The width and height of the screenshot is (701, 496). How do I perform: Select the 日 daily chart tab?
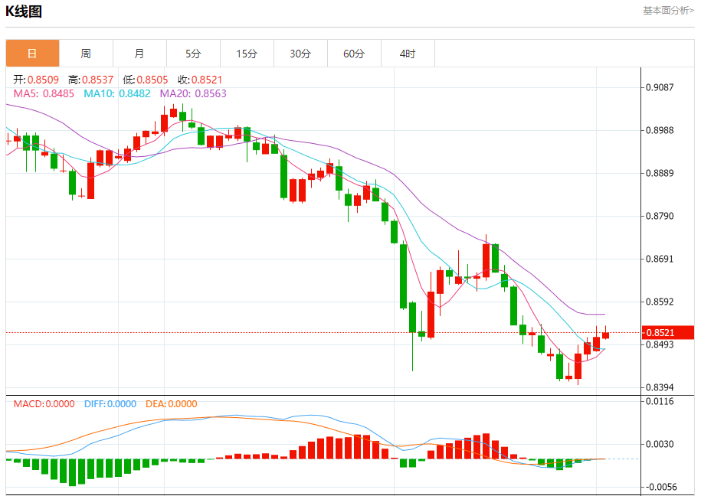(x=32, y=54)
